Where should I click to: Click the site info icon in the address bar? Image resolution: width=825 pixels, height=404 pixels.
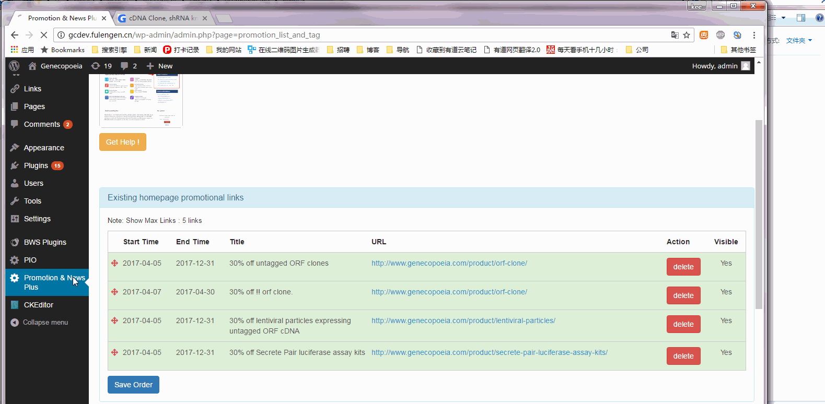tap(61, 35)
